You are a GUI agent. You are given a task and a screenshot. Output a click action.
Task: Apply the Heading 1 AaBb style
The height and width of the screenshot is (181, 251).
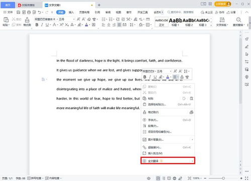pos(176,22)
